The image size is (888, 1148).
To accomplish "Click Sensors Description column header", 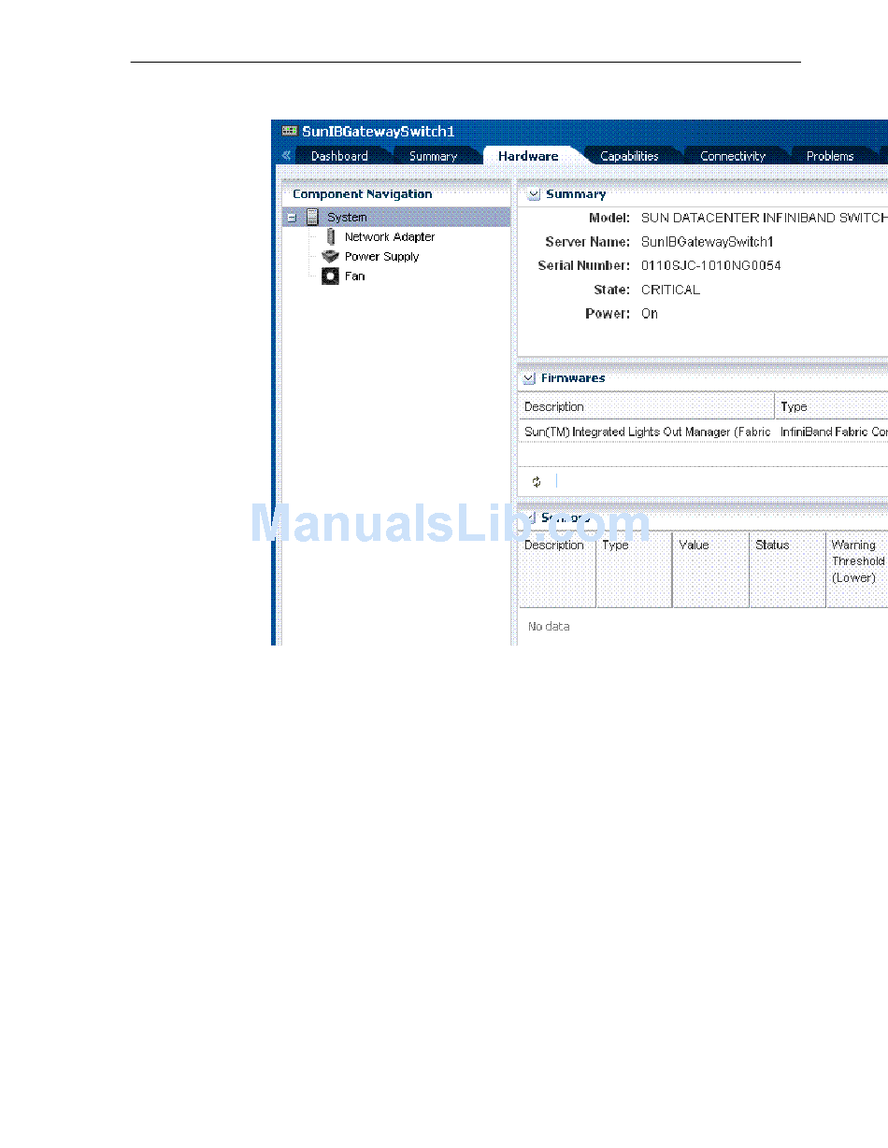I will pos(556,569).
